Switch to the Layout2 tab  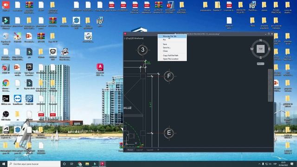pos(150,150)
